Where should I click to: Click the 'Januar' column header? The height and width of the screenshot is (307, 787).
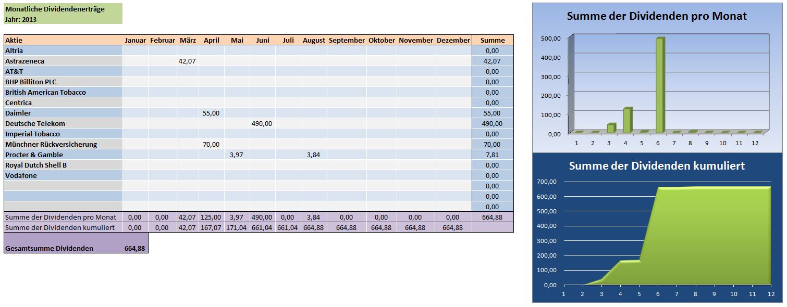pyautogui.click(x=136, y=40)
